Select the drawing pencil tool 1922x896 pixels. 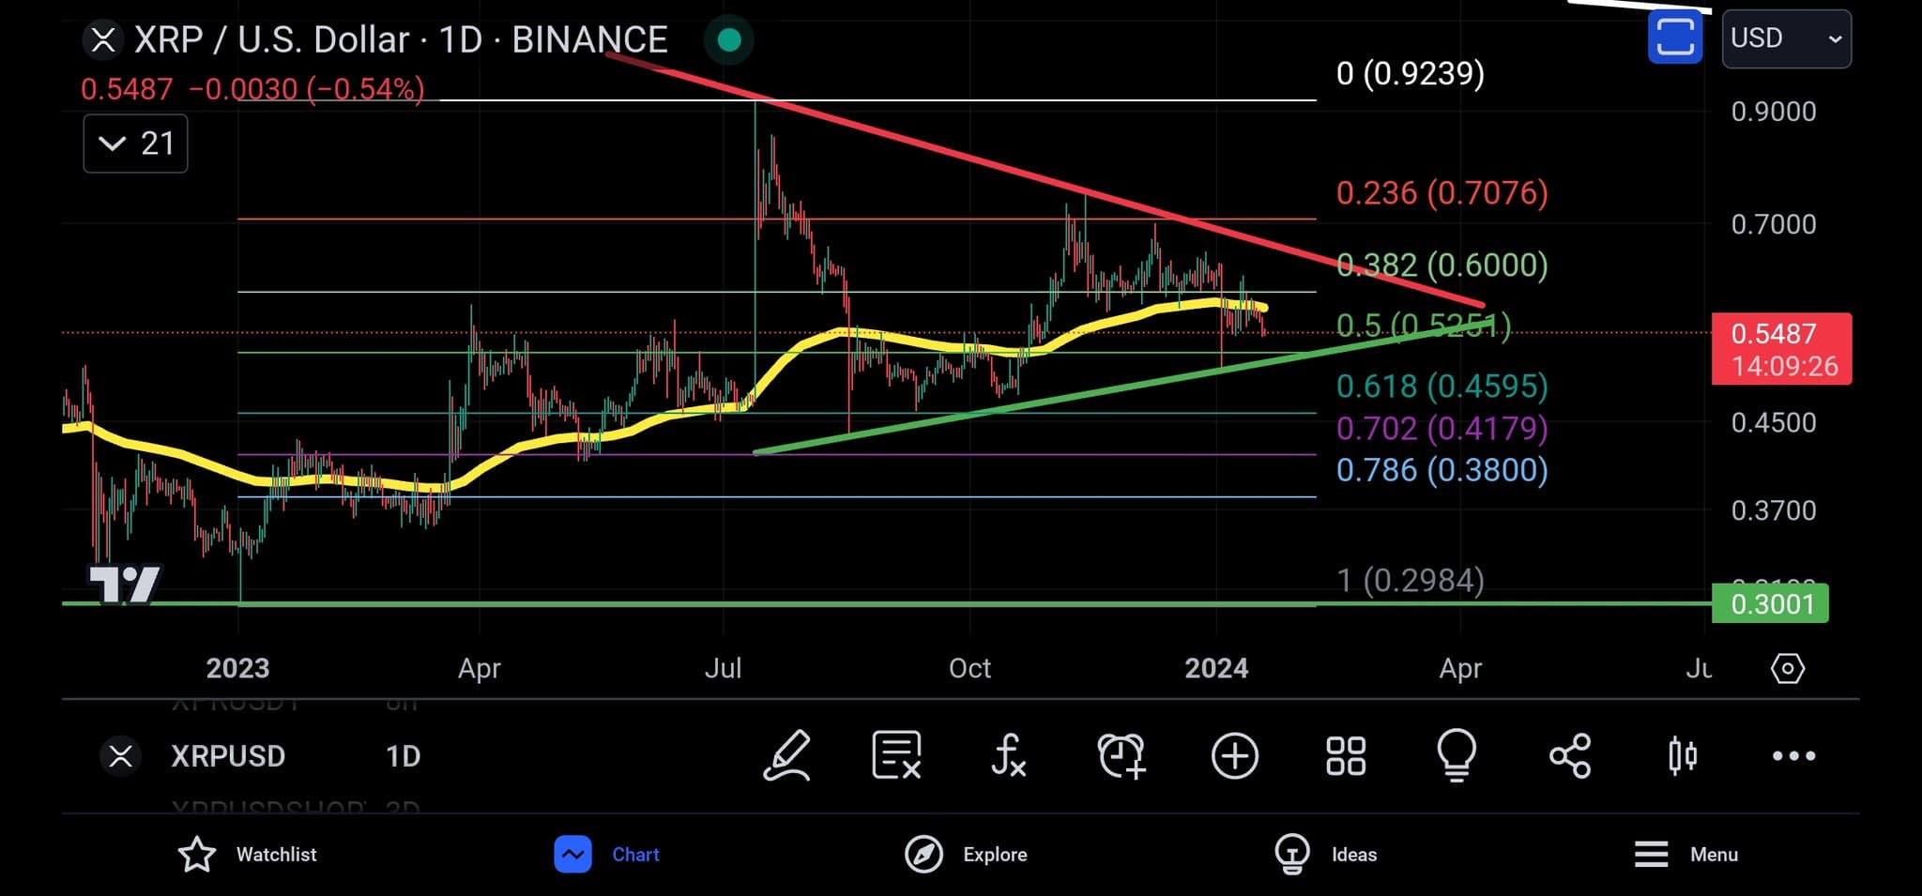point(786,755)
